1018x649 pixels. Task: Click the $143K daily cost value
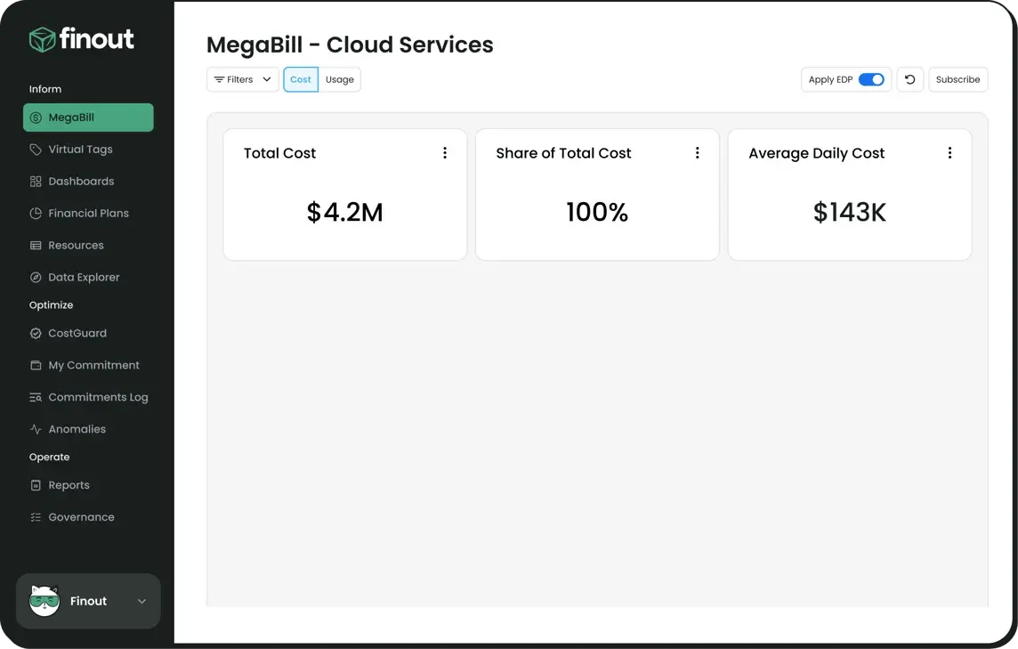click(x=850, y=213)
